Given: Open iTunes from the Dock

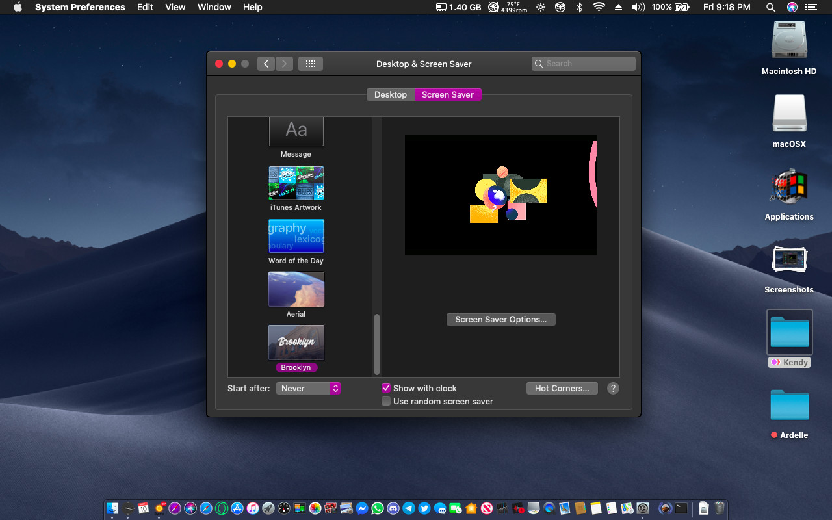Looking at the screenshot, I should (x=253, y=508).
